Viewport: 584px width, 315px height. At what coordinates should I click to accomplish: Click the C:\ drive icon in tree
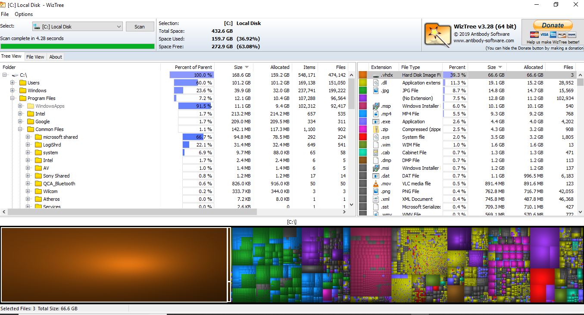coord(15,75)
